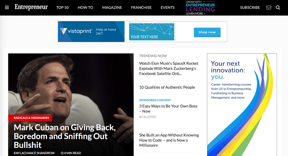Select EVENTS in the navigation bar
The width and height of the screenshot is (288, 156).
click(x=168, y=8)
